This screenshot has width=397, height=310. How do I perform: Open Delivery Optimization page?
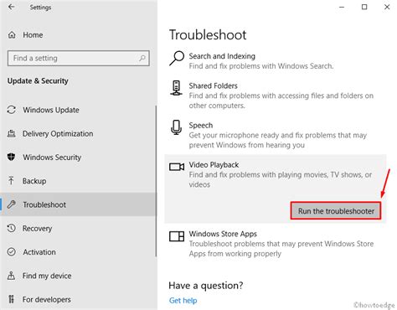tap(78, 133)
